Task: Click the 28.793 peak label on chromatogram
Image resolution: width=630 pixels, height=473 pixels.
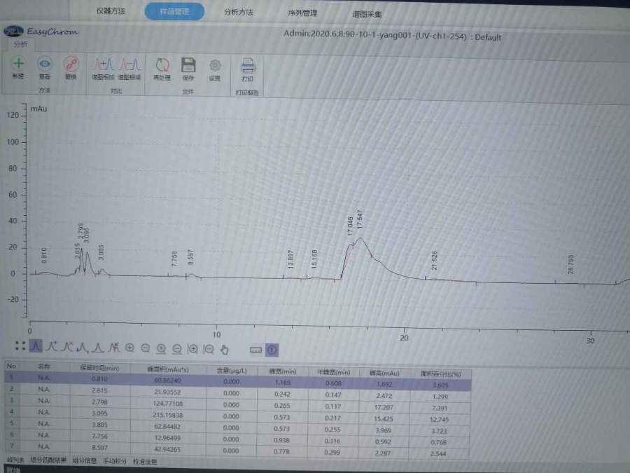Action: tap(570, 264)
